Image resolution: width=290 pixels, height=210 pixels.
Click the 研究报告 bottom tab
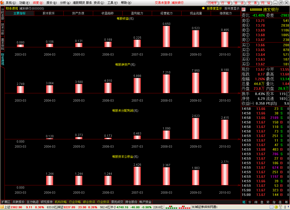tap(47, 202)
